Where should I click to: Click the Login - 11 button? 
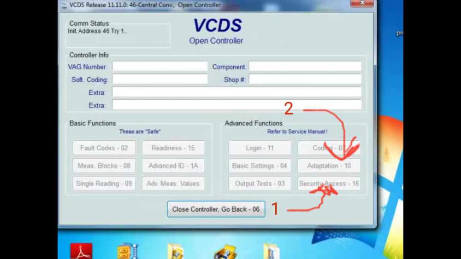pos(260,148)
